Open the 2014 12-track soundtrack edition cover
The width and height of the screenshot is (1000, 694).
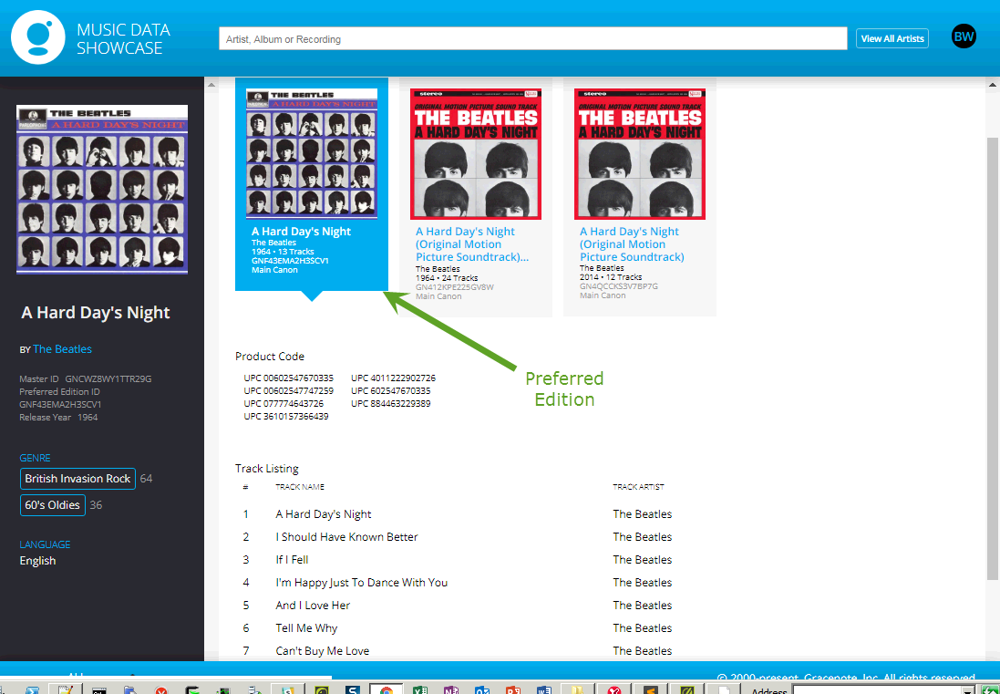point(639,153)
